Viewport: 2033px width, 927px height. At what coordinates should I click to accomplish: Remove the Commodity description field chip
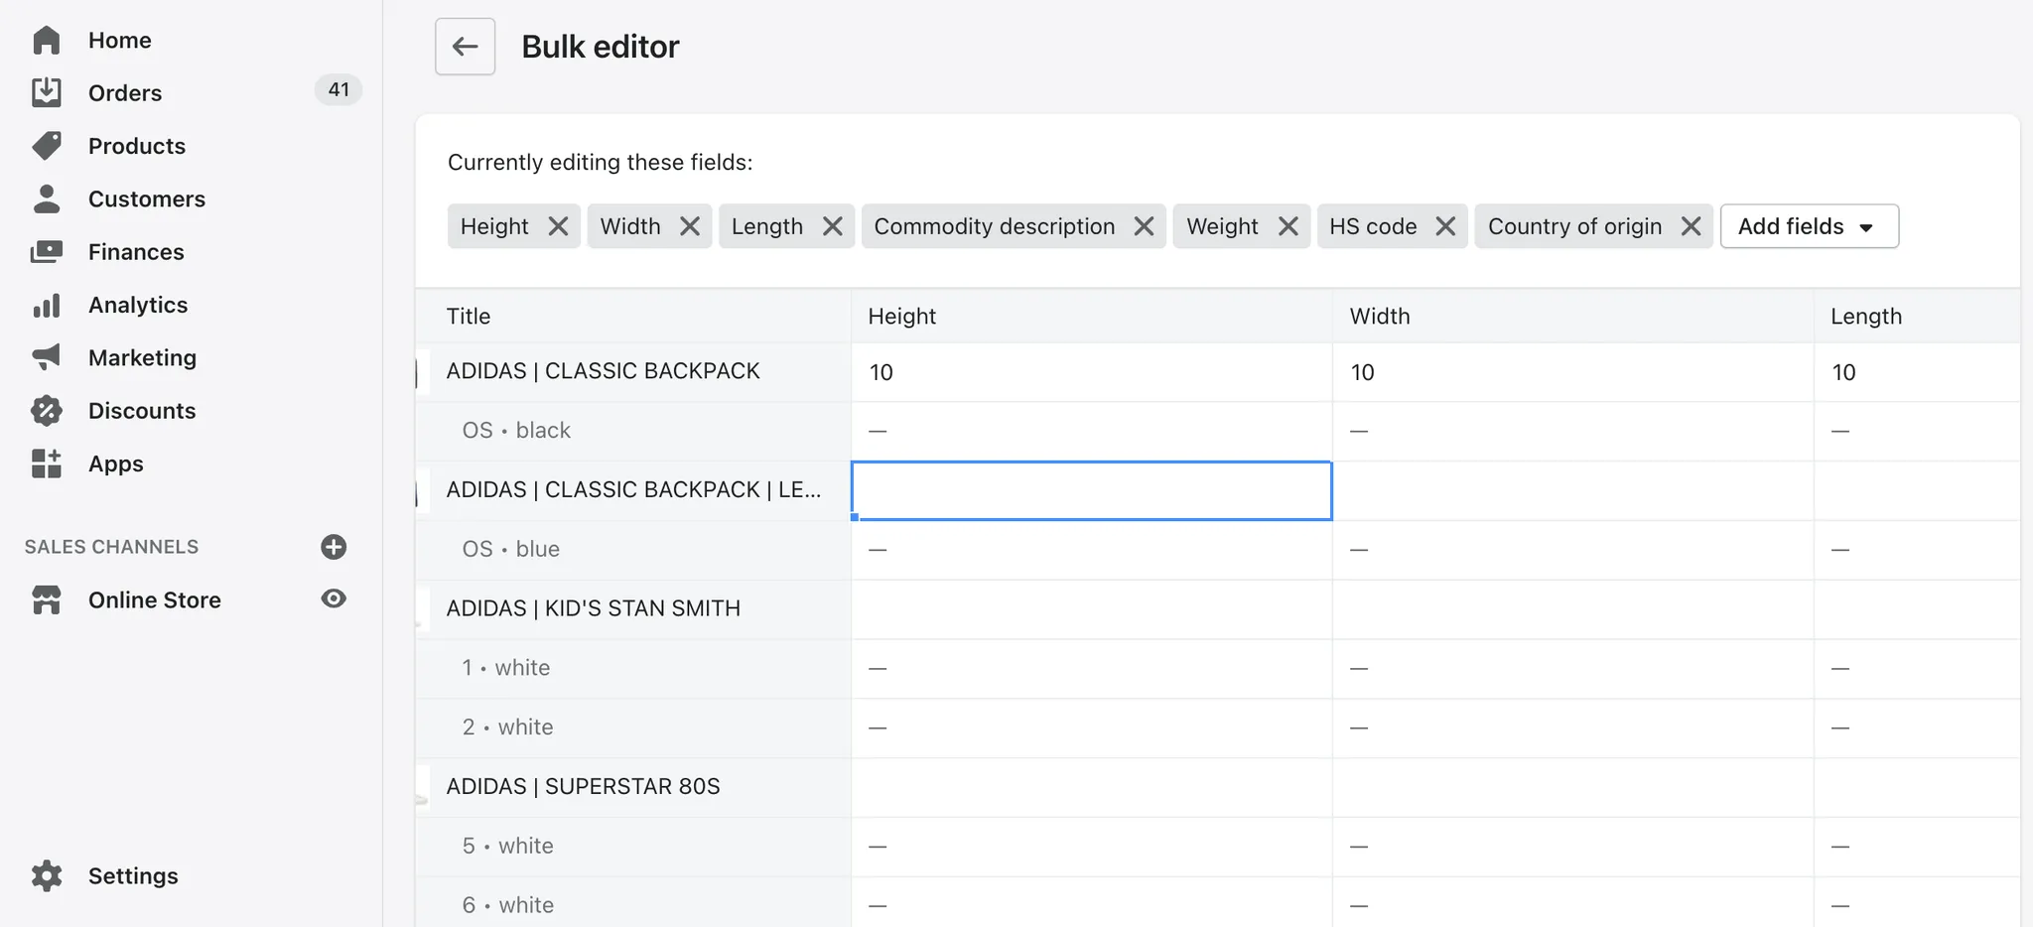click(x=1144, y=226)
